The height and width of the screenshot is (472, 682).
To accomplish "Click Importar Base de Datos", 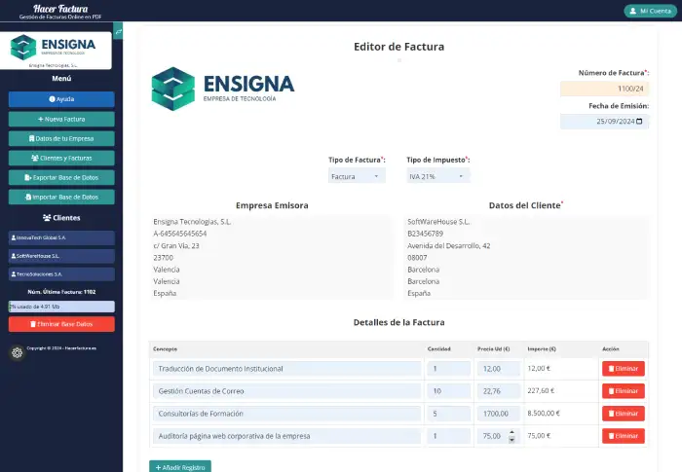I will click(61, 197).
